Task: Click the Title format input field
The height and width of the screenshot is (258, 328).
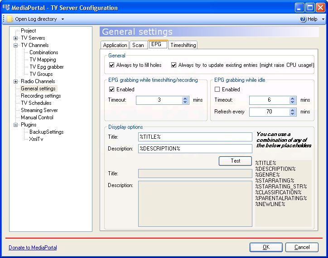Action: click(195, 137)
